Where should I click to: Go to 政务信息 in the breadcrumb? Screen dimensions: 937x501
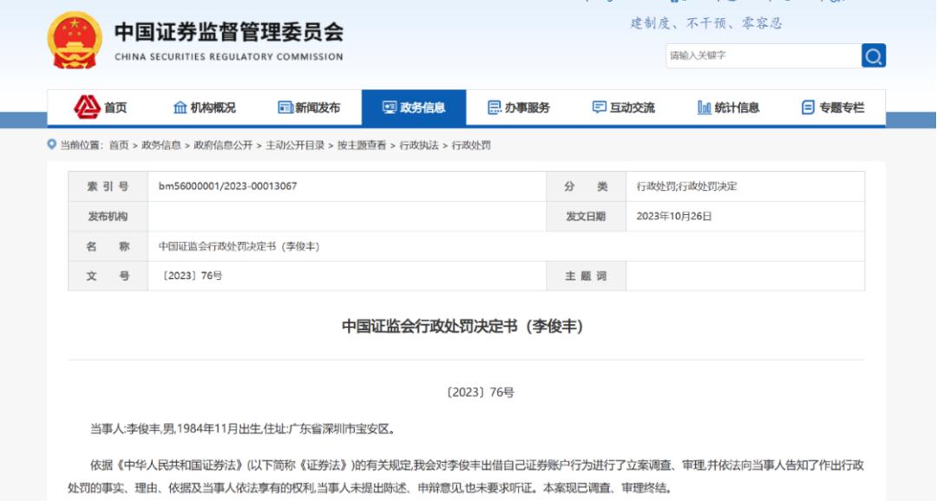(x=161, y=145)
